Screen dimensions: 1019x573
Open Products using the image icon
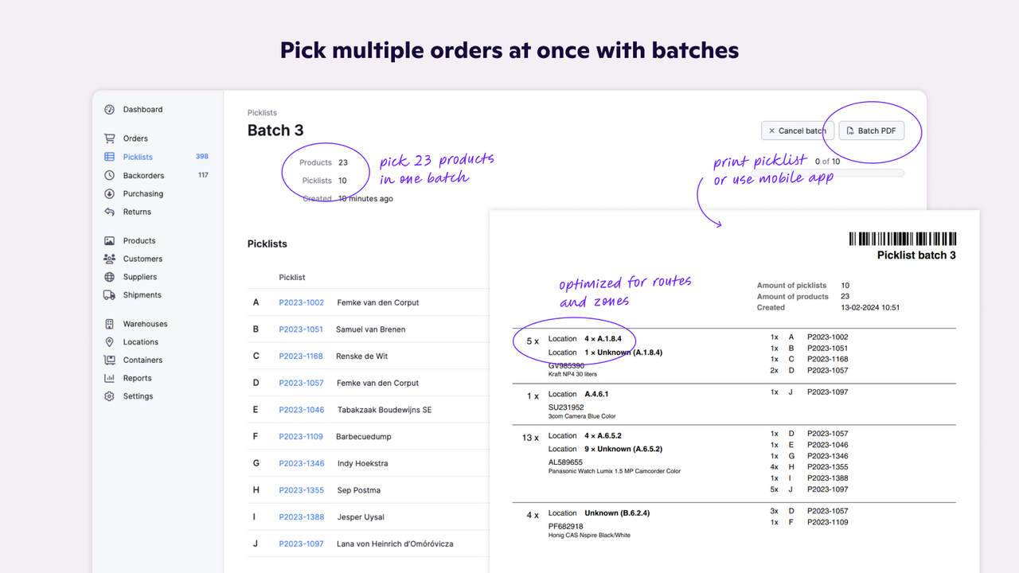(x=108, y=240)
